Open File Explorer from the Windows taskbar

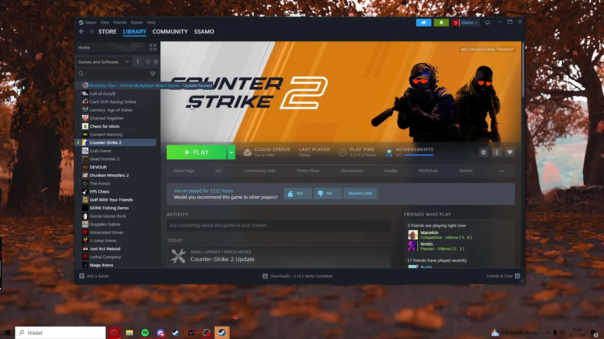pos(129,333)
